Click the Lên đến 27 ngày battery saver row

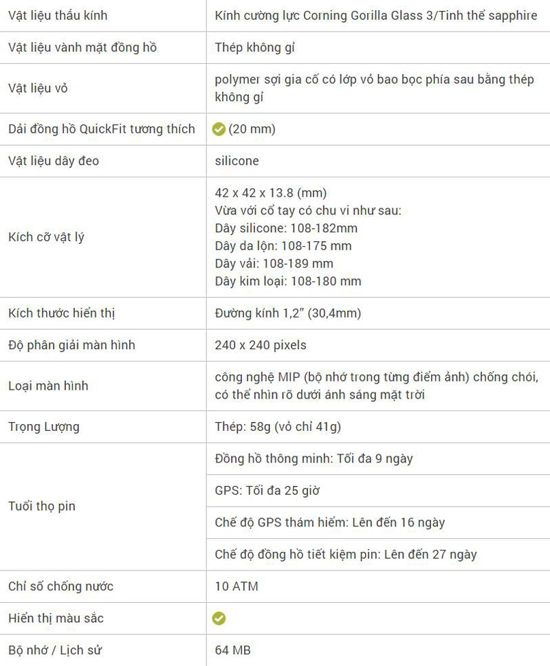[x=346, y=555]
